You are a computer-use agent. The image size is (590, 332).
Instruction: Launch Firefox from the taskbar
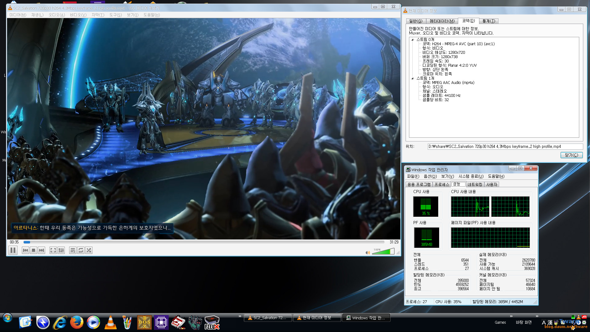[77, 322]
